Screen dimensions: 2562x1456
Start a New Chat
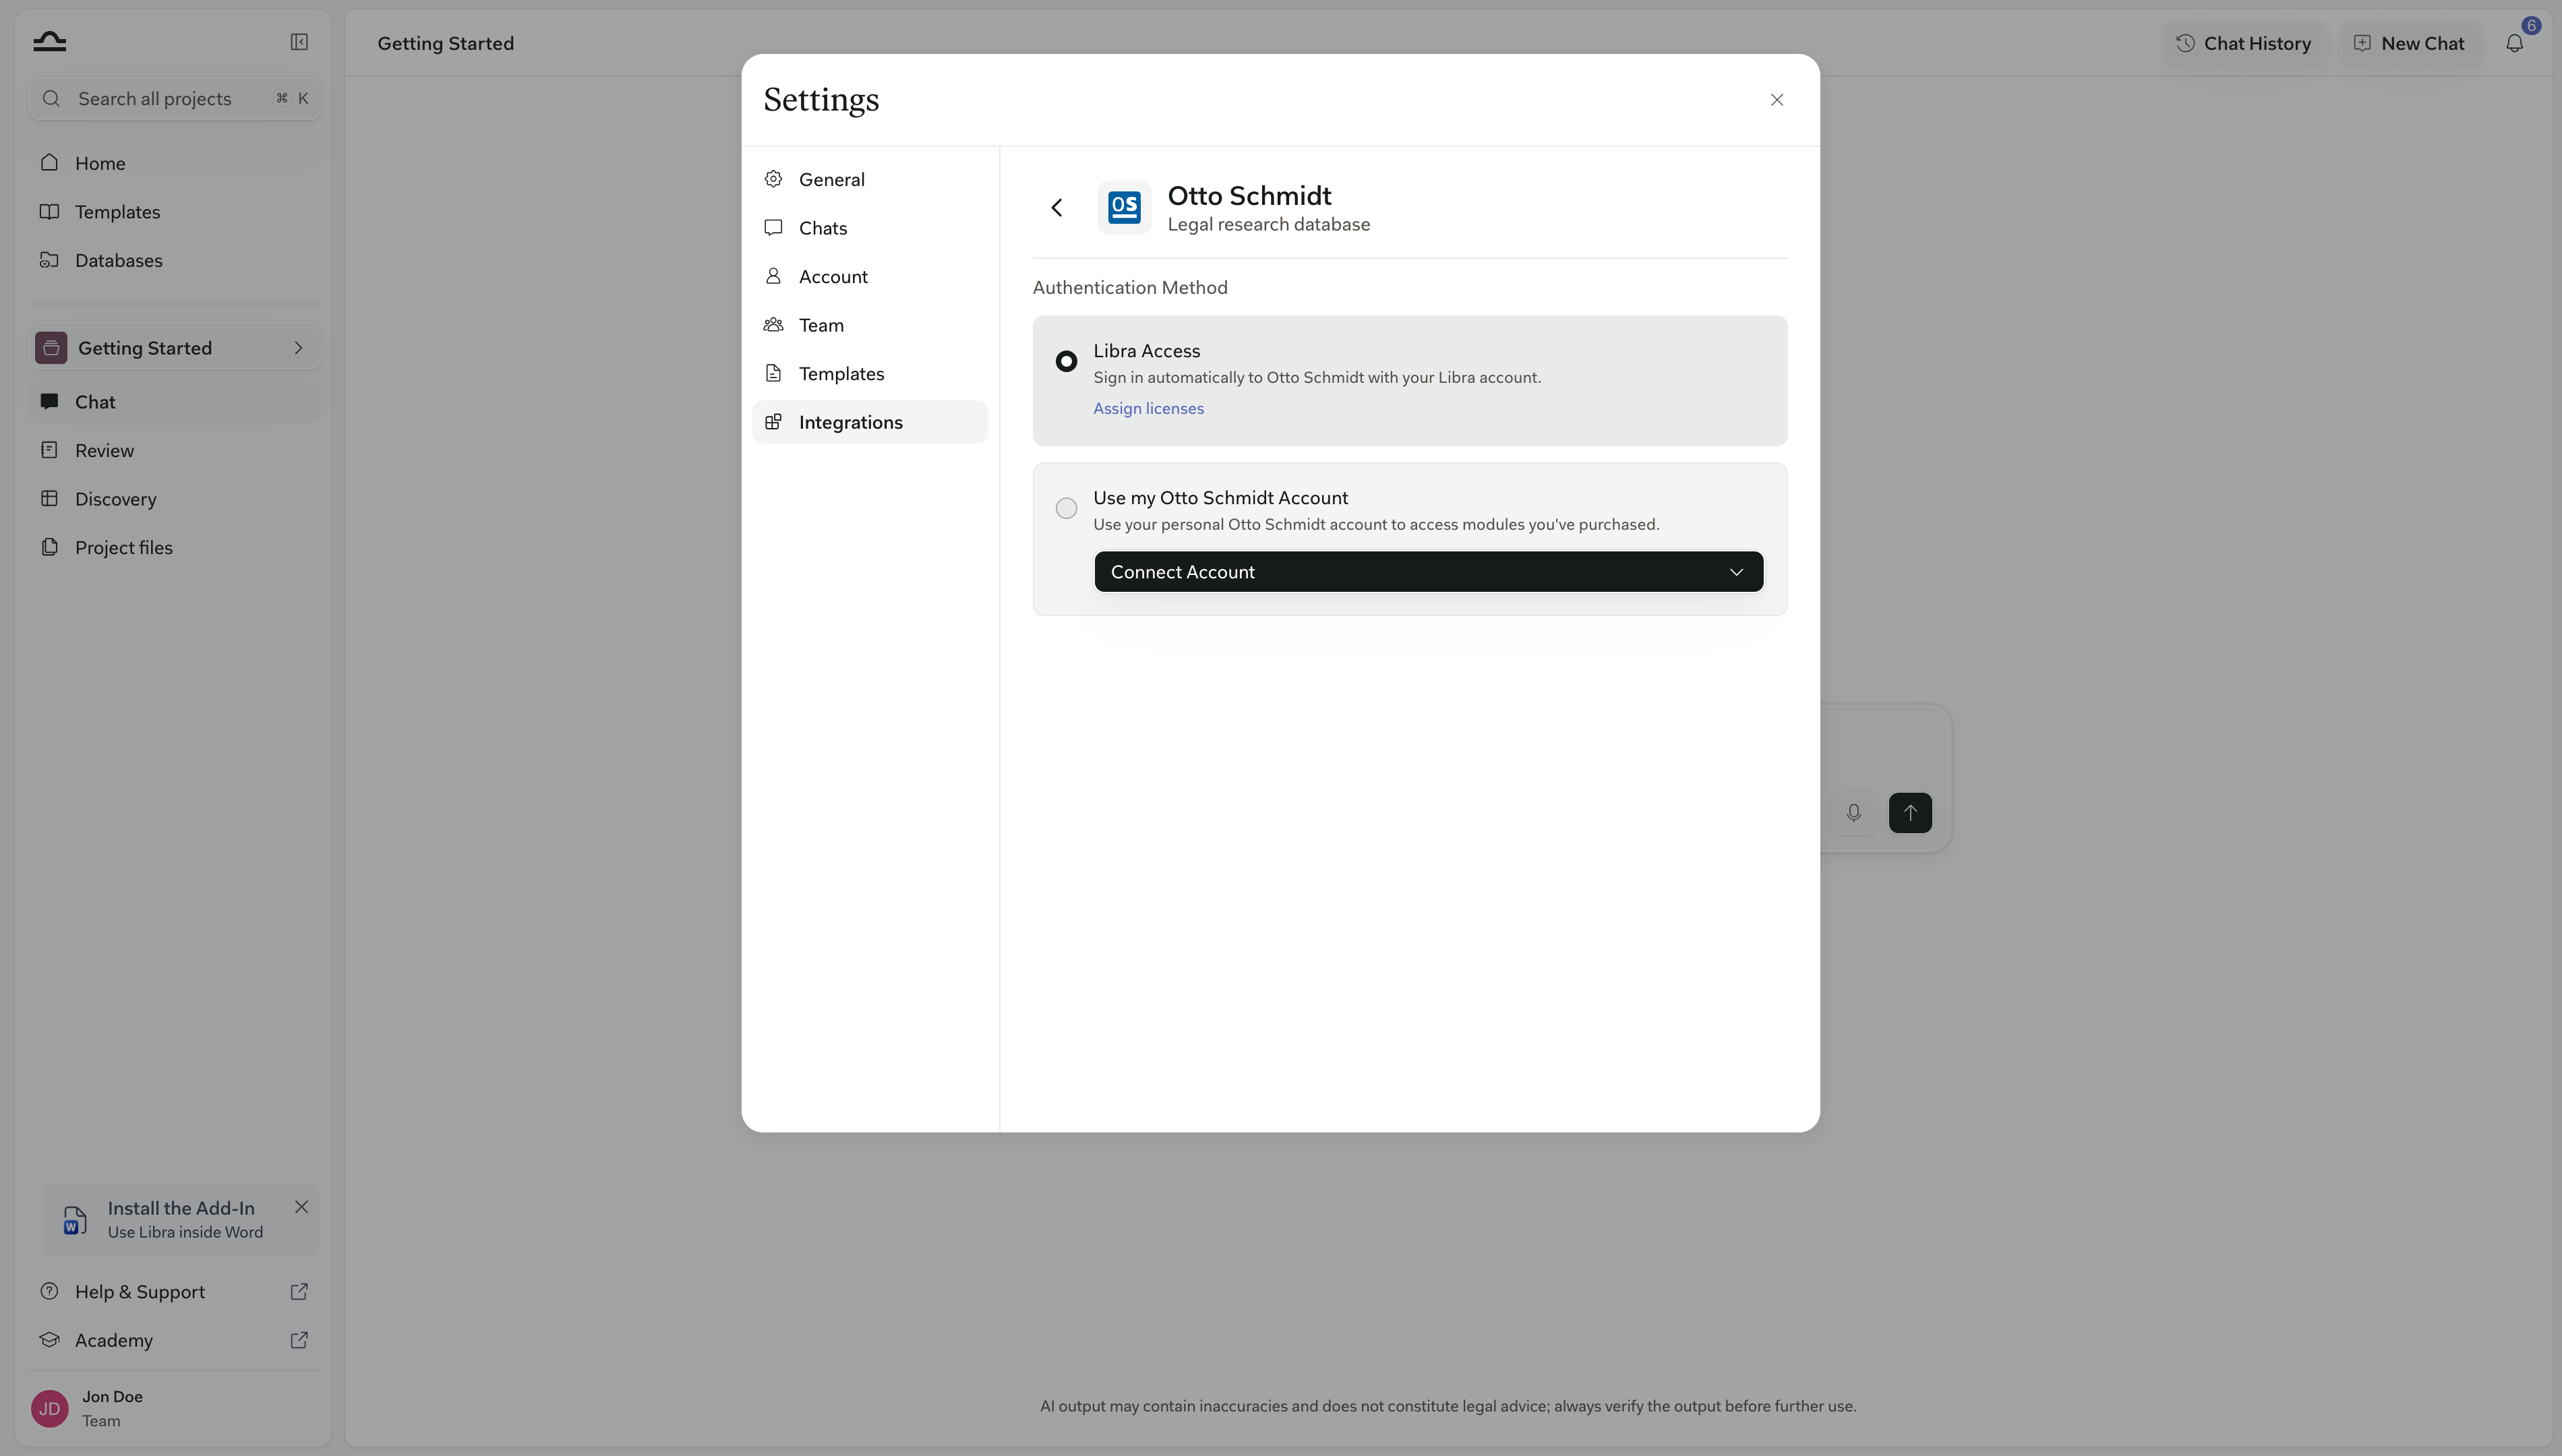click(2409, 43)
